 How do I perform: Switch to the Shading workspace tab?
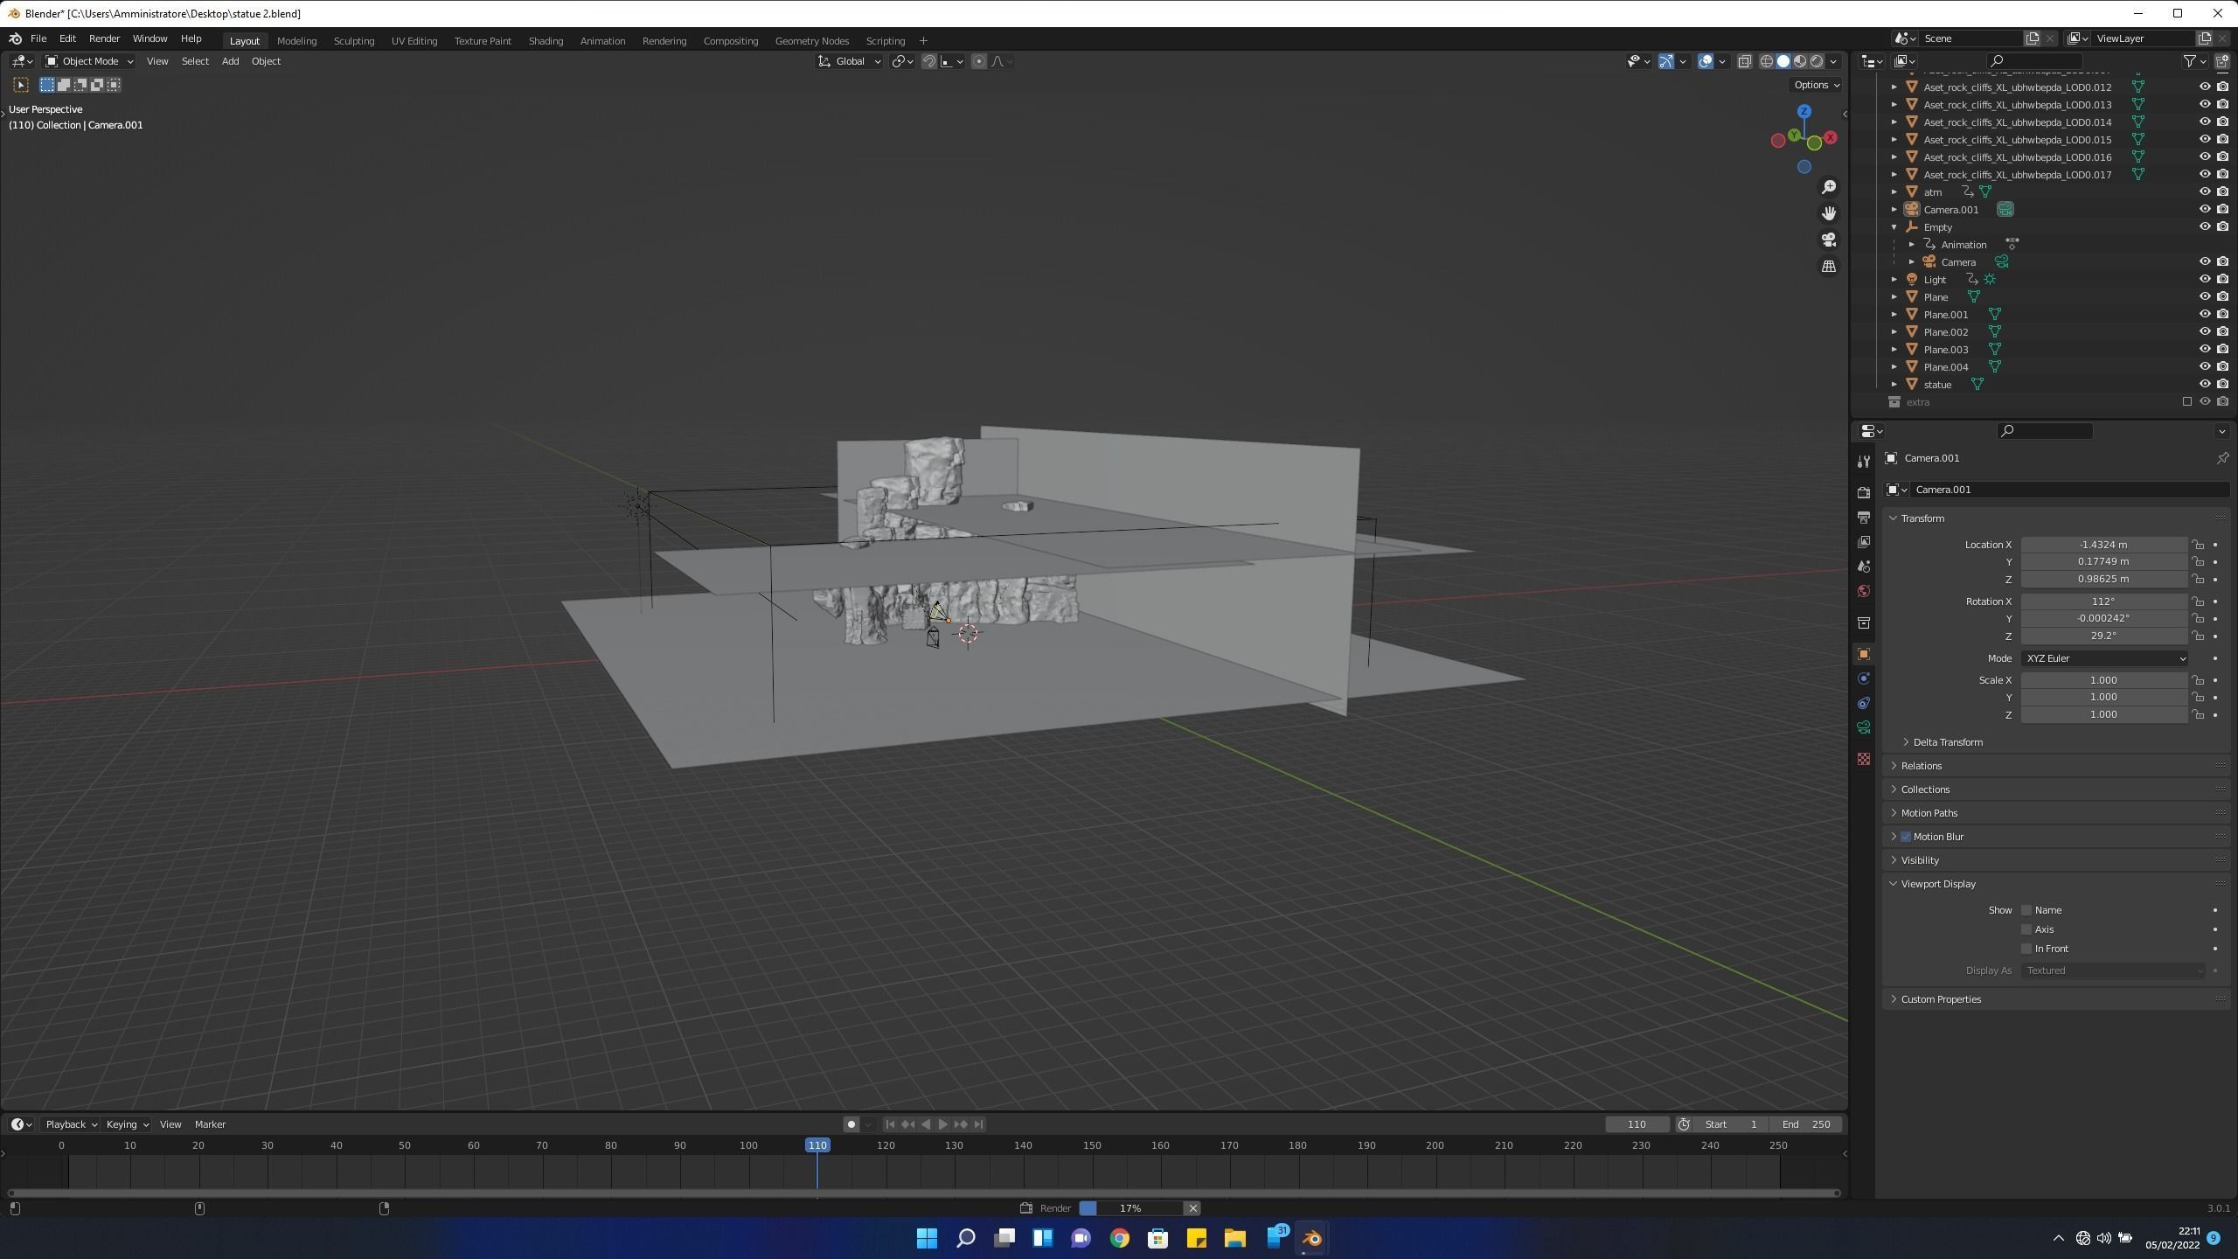point(546,41)
